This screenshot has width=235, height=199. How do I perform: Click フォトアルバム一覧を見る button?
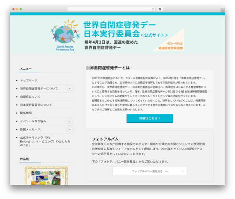pos(149,171)
